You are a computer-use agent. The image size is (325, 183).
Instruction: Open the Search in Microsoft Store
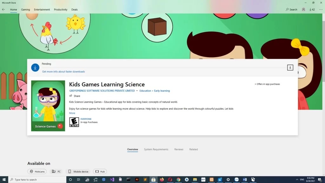(x=291, y=10)
